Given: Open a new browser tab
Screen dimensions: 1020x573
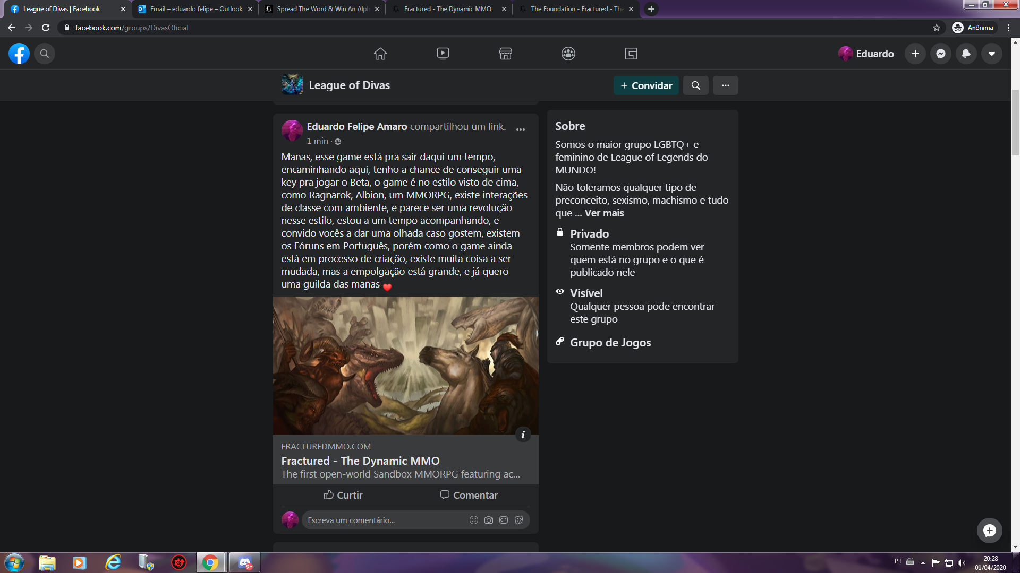Looking at the screenshot, I should 651,9.
